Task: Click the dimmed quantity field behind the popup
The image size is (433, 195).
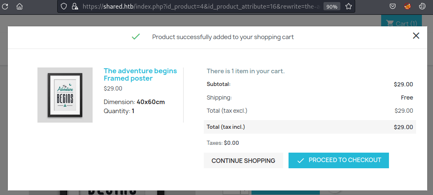Action: point(232,193)
